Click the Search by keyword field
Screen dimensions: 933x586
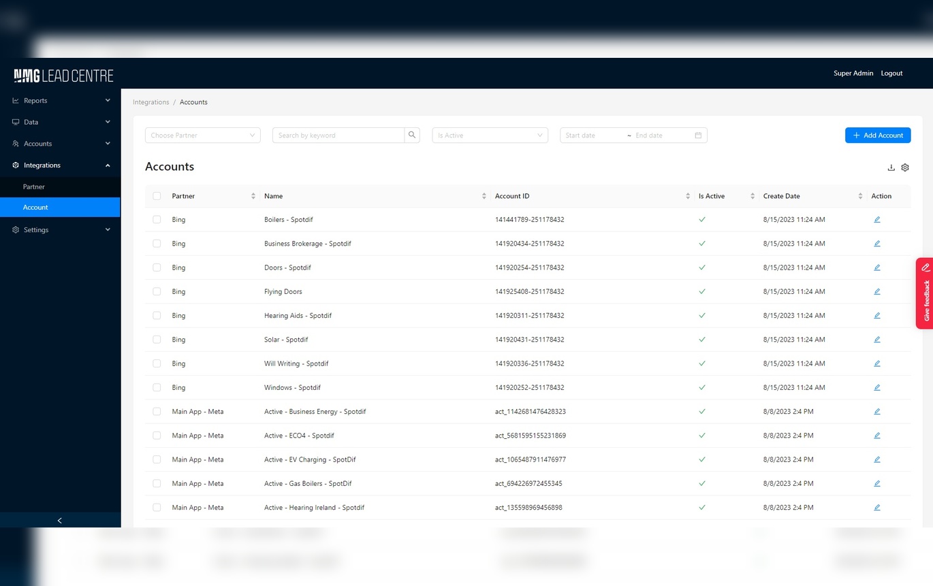point(338,135)
